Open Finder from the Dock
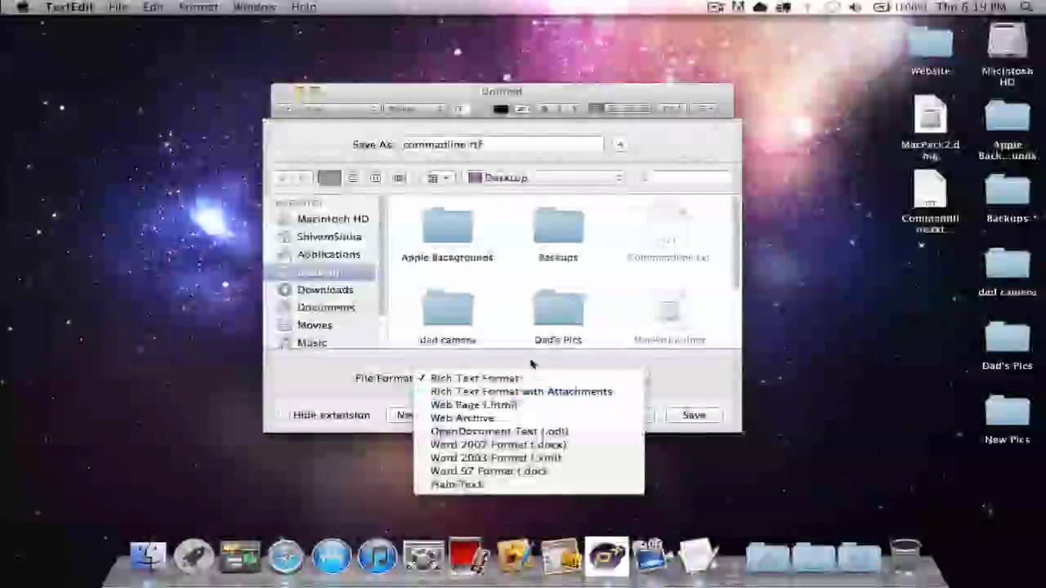 (x=149, y=557)
